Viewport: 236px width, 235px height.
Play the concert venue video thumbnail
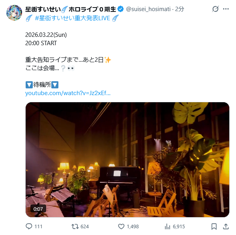pos(127,160)
